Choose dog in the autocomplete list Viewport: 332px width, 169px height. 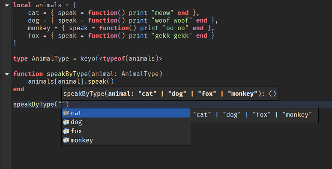point(126,122)
